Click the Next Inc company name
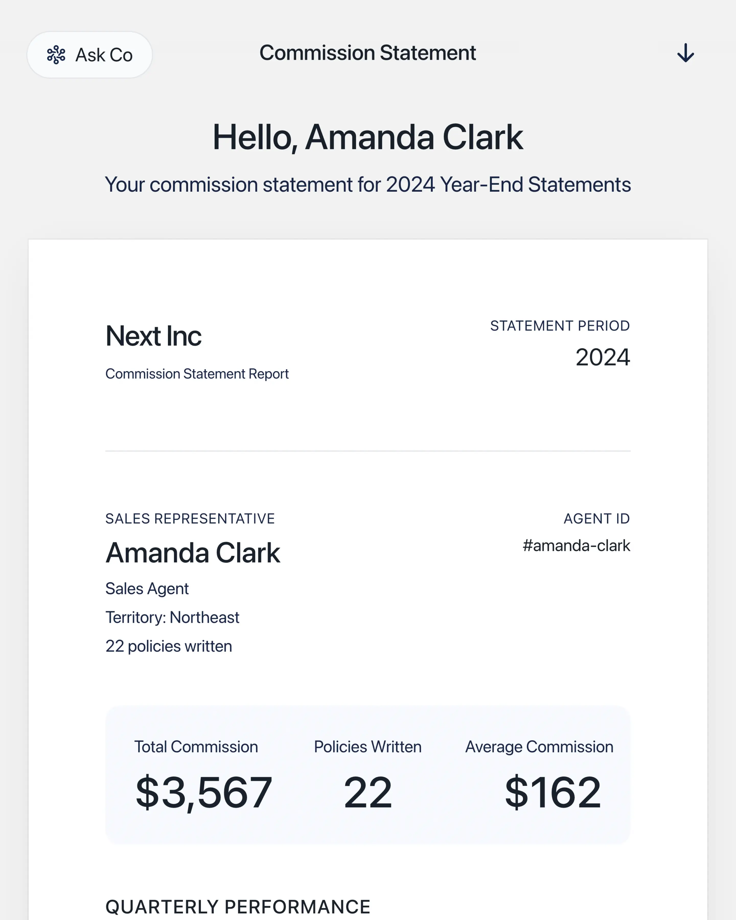This screenshot has height=920, width=736. [153, 336]
